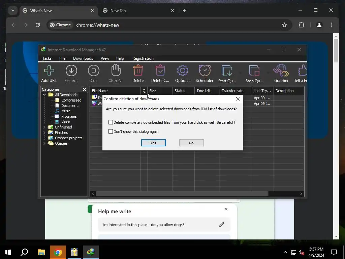The height and width of the screenshot is (259, 345).
Task: Check Don't show this dialog again
Action: pos(111,132)
